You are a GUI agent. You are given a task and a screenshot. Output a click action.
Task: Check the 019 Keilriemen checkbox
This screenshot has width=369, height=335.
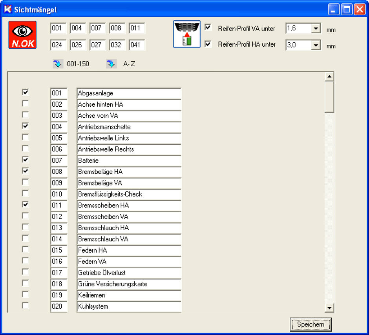click(x=26, y=295)
